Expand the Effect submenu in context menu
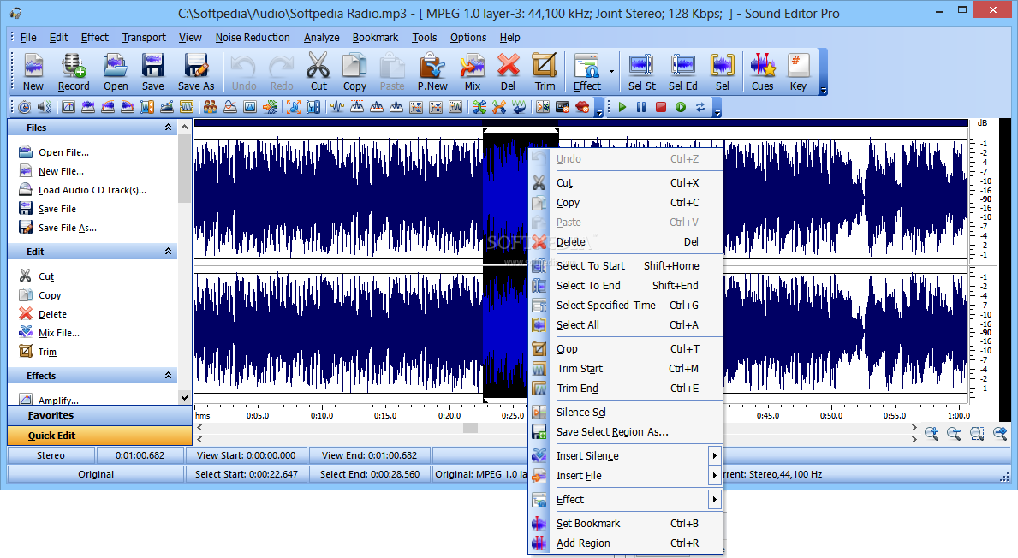This screenshot has width=1018, height=558. point(714,499)
